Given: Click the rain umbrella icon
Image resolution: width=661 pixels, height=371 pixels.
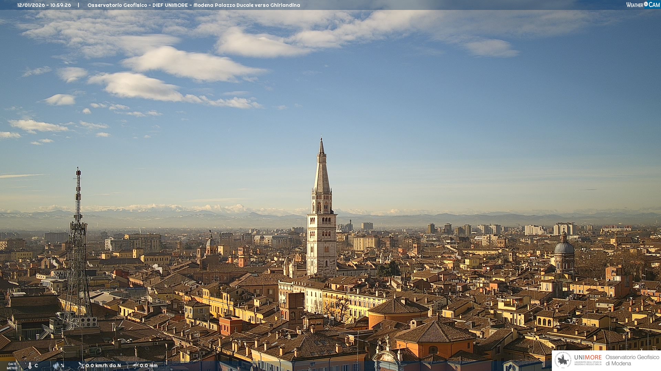Looking at the screenshot, I should click(x=135, y=366).
